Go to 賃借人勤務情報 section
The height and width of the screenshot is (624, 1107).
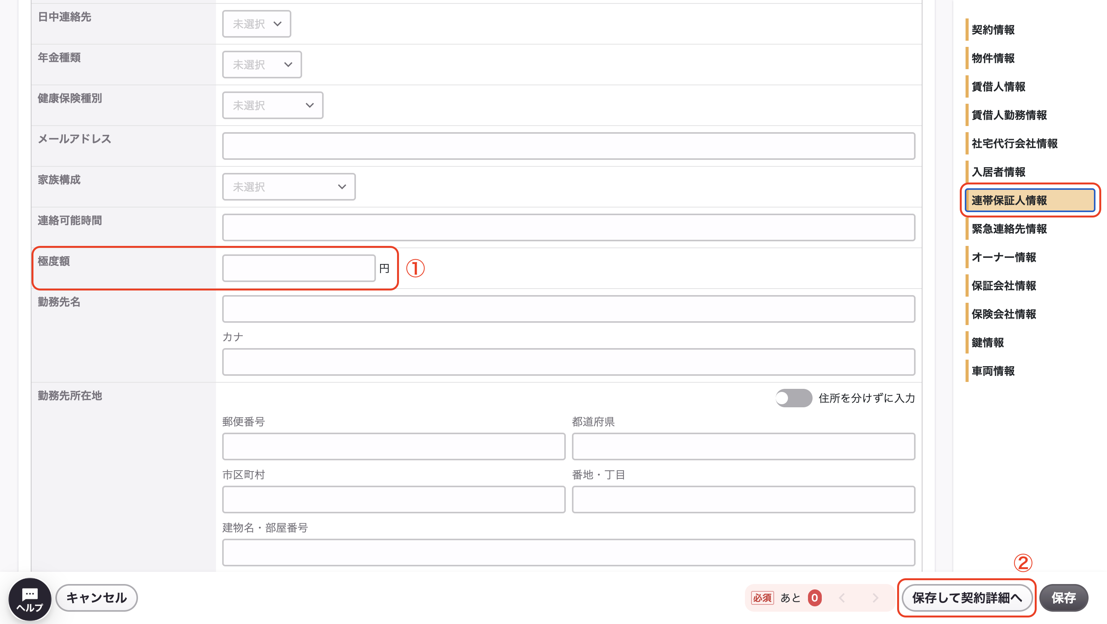pyautogui.click(x=1009, y=115)
